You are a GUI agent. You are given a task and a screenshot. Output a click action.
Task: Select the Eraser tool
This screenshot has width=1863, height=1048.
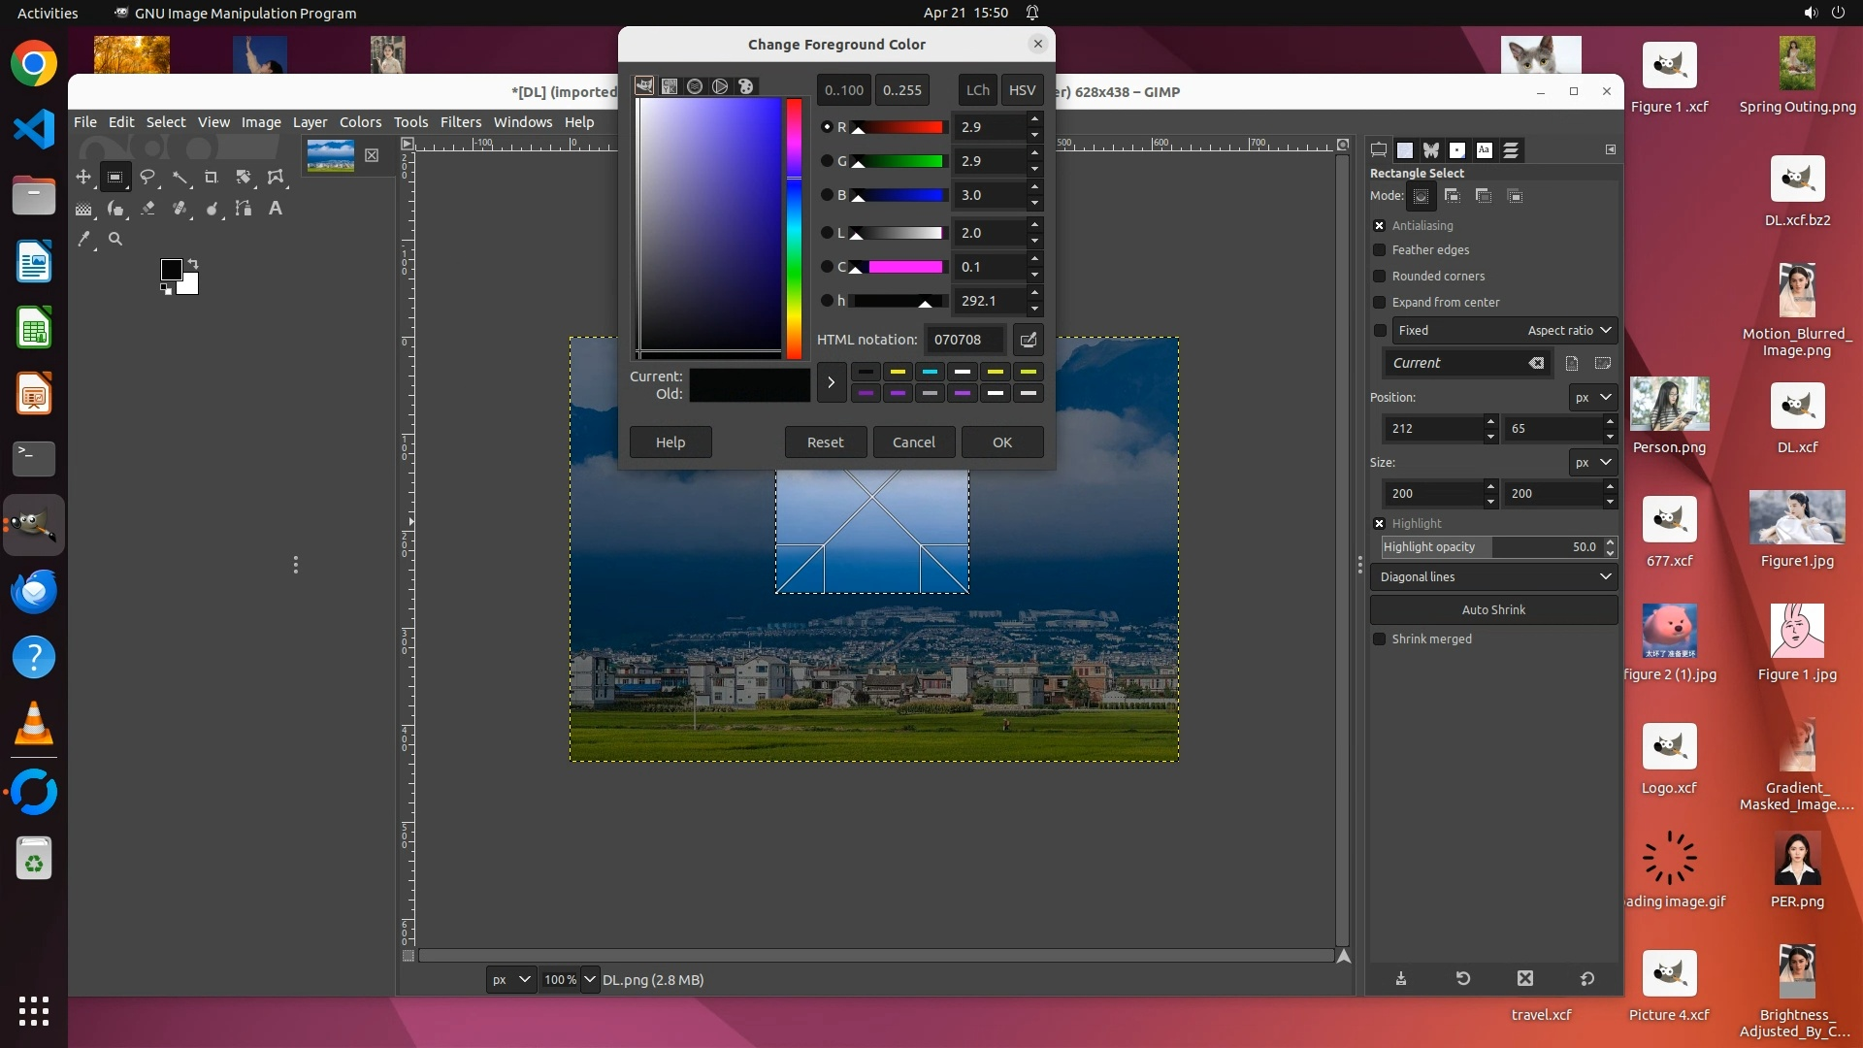click(147, 208)
